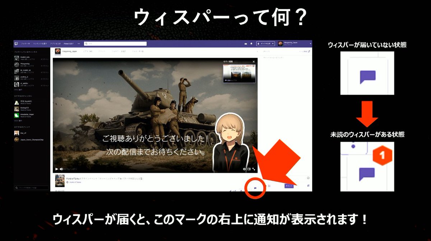The height and width of the screenshot is (241, 431).
Task: Open the アプリを入手 nav item
Action: (x=56, y=43)
